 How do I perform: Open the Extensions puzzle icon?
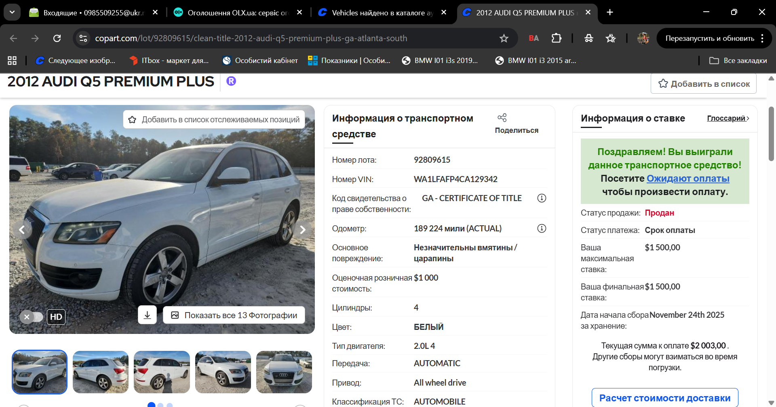click(557, 38)
